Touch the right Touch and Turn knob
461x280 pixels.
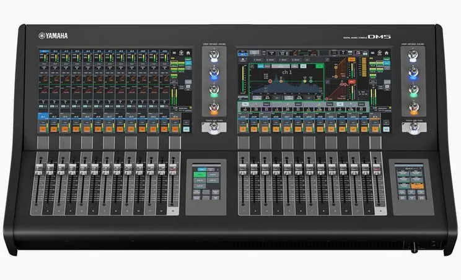click(x=414, y=127)
